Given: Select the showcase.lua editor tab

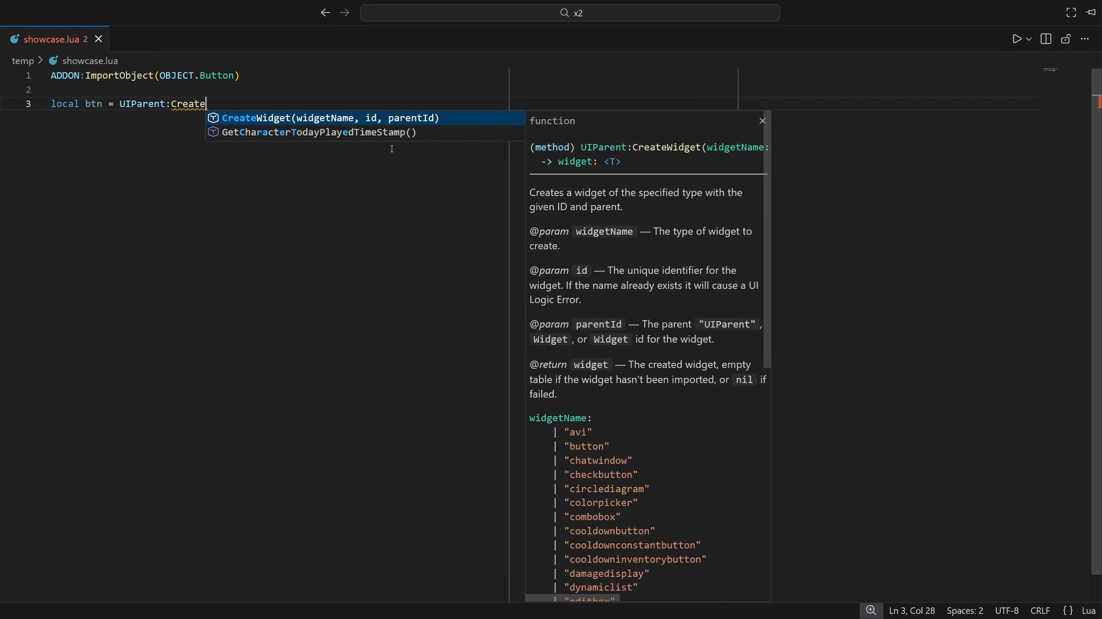Looking at the screenshot, I should pos(55,39).
